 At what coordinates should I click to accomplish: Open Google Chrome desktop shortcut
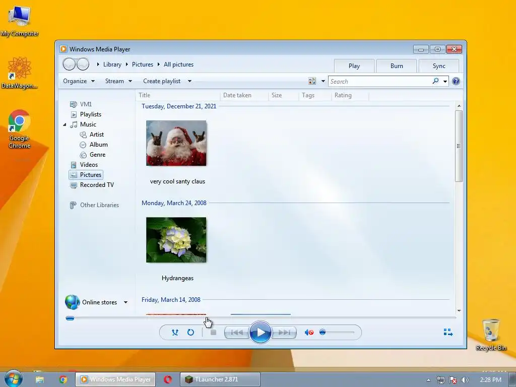(x=20, y=130)
